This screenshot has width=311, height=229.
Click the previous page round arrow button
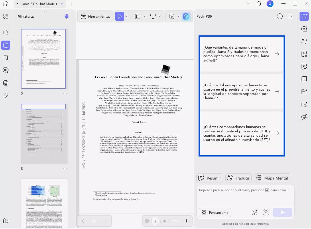tap(147, 221)
